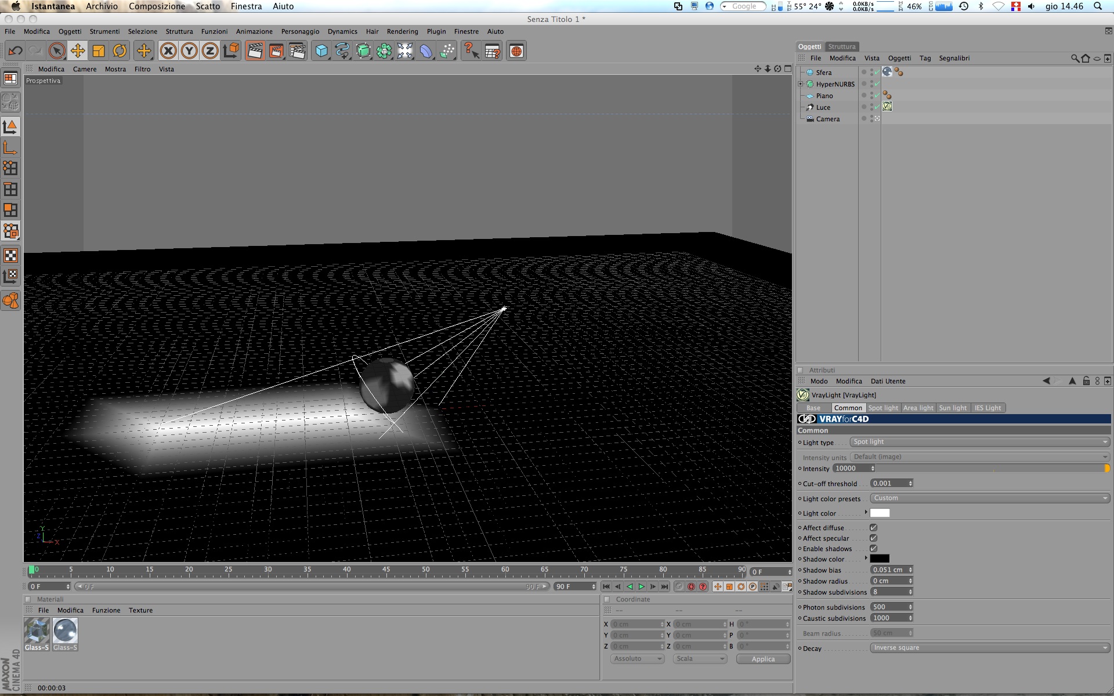Uncheck Affect diffuse checkbox

[873, 528]
